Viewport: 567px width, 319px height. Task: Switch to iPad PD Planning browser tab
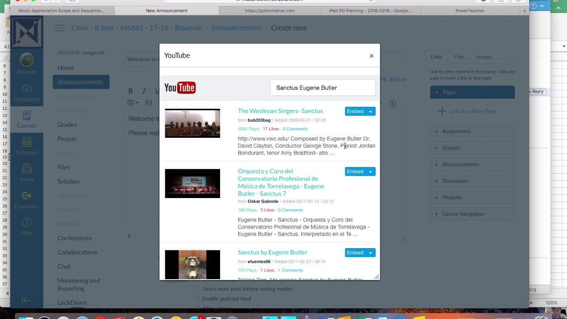(370, 11)
